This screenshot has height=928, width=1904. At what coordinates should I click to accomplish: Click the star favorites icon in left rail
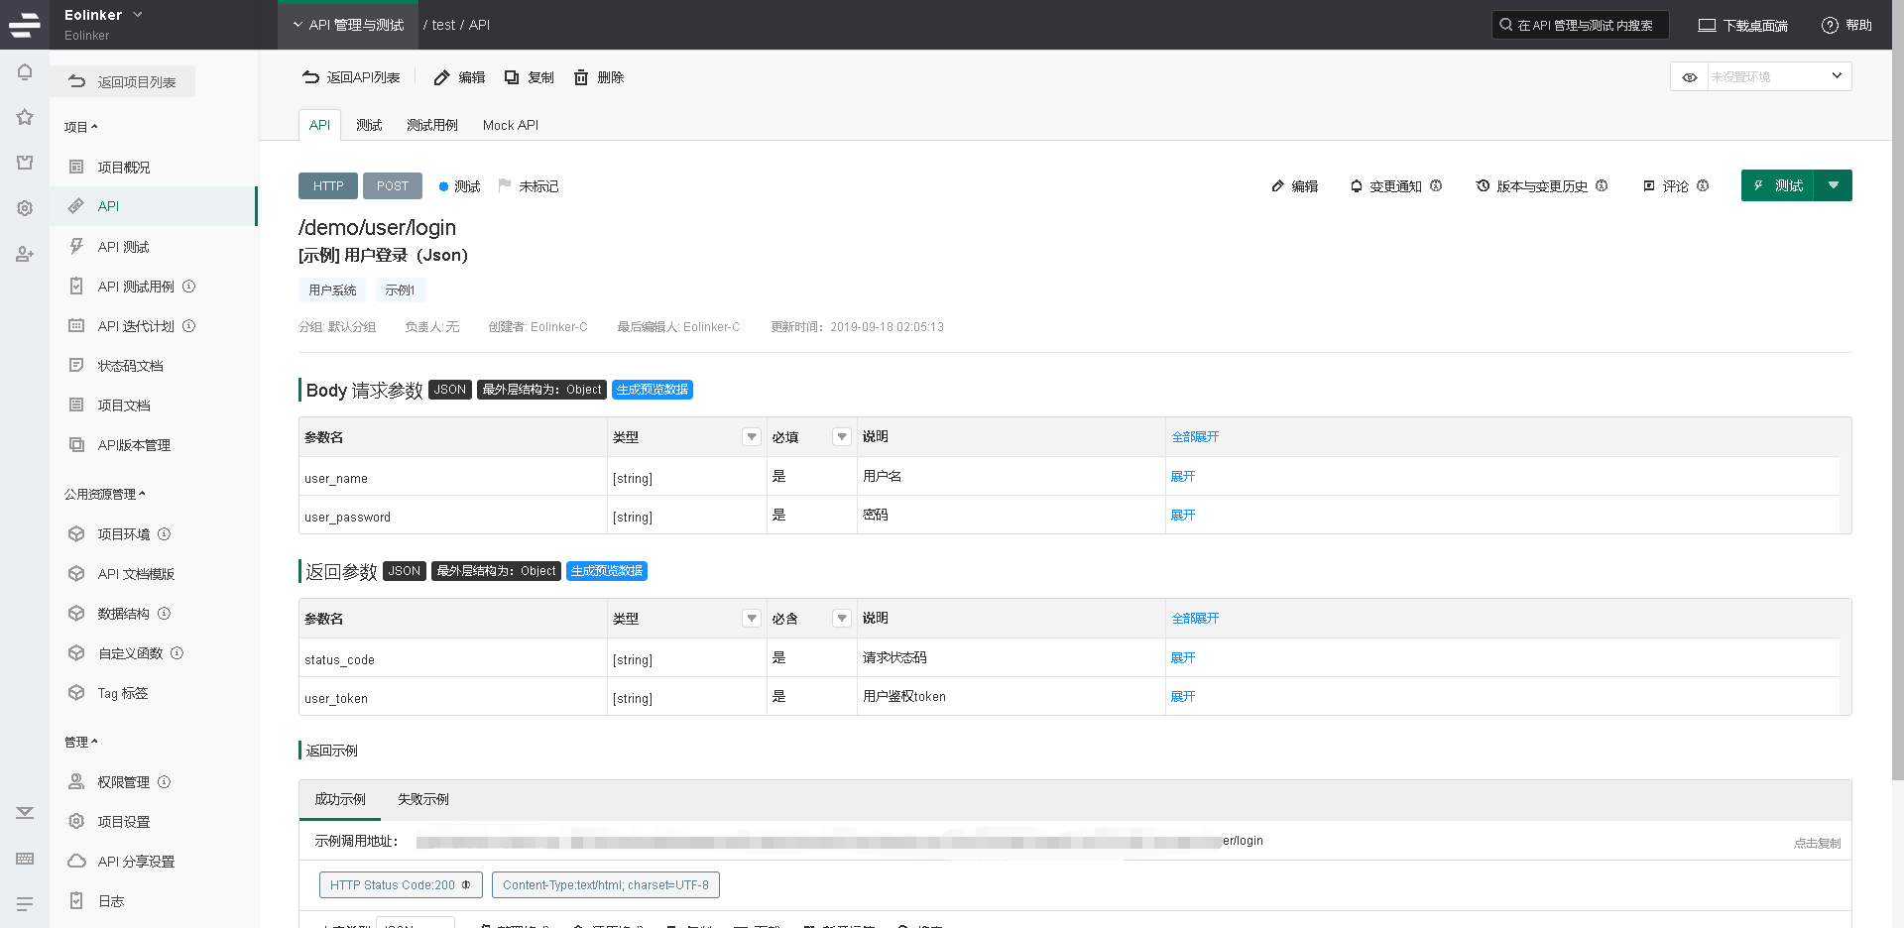[25, 117]
